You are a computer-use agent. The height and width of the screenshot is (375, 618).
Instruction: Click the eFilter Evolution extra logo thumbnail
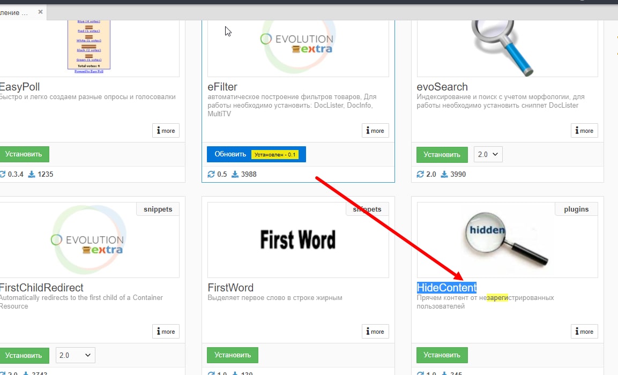(298, 47)
